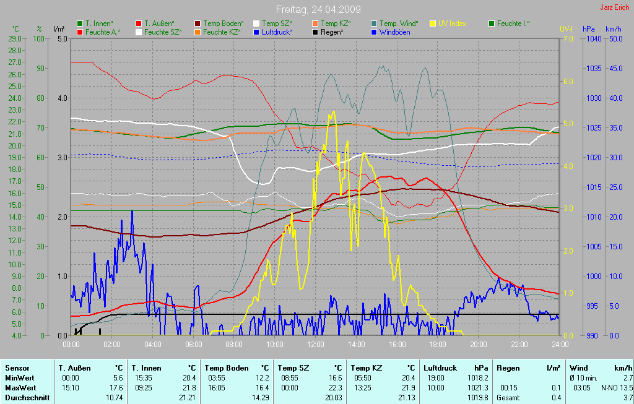Click the chart title Freitag, 24.04.2009

pos(318,9)
